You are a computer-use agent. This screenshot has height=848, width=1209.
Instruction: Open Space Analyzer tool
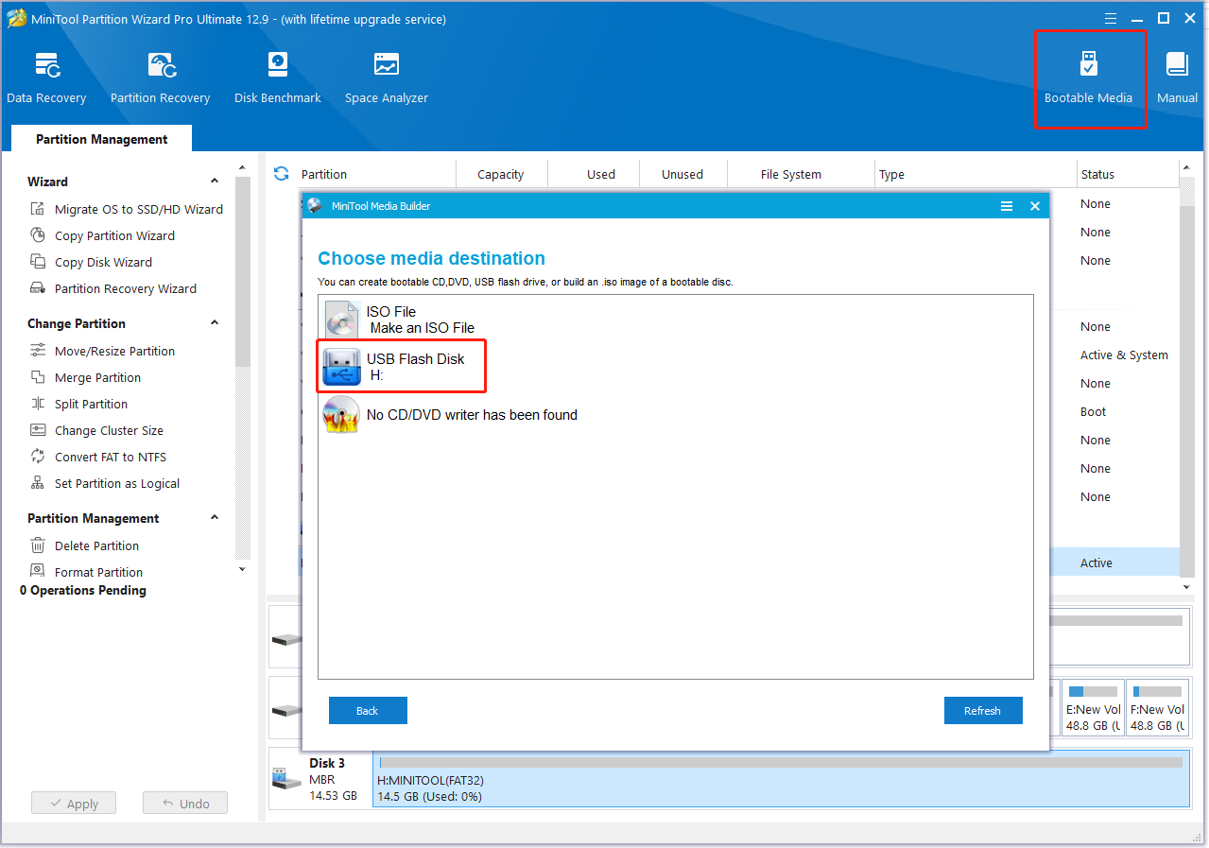coord(386,78)
